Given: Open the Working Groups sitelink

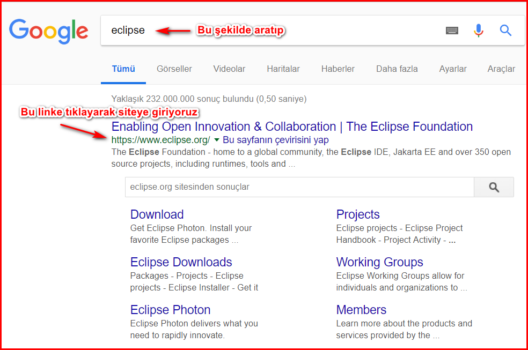Looking at the screenshot, I should click(x=379, y=262).
